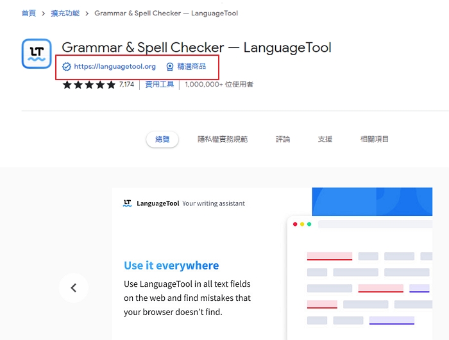449x340 pixels.
Task: Click the verified publisher checkmark badge
Action: [67, 67]
